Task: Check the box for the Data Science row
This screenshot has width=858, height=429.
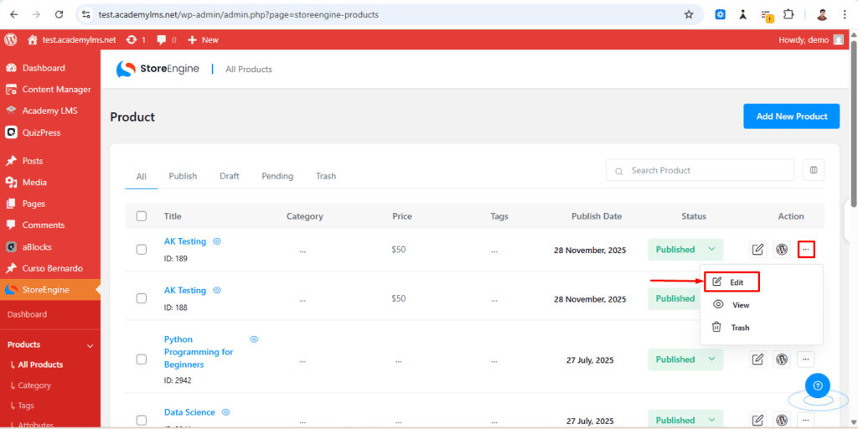Action: click(141, 421)
